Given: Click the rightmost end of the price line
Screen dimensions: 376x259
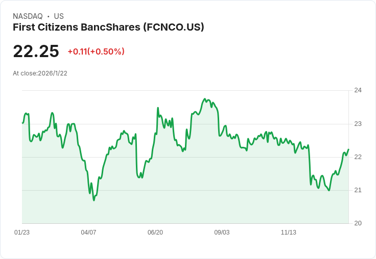Looking at the screenshot, I should pos(348,149).
